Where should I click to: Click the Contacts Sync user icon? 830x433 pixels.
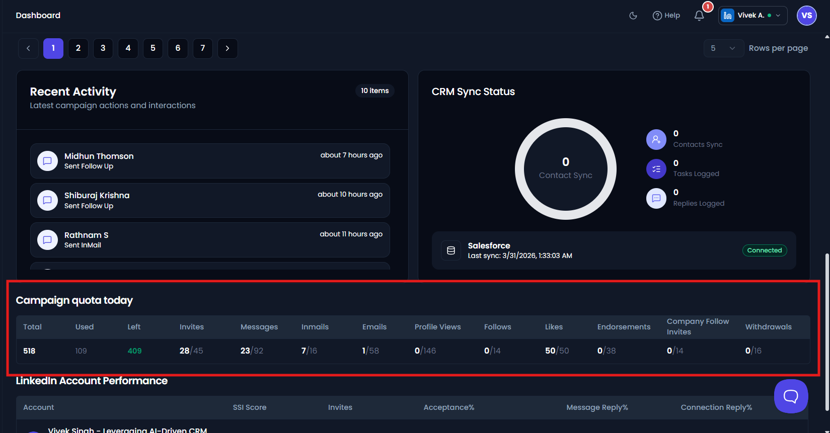pyautogui.click(x=656, y=139)
